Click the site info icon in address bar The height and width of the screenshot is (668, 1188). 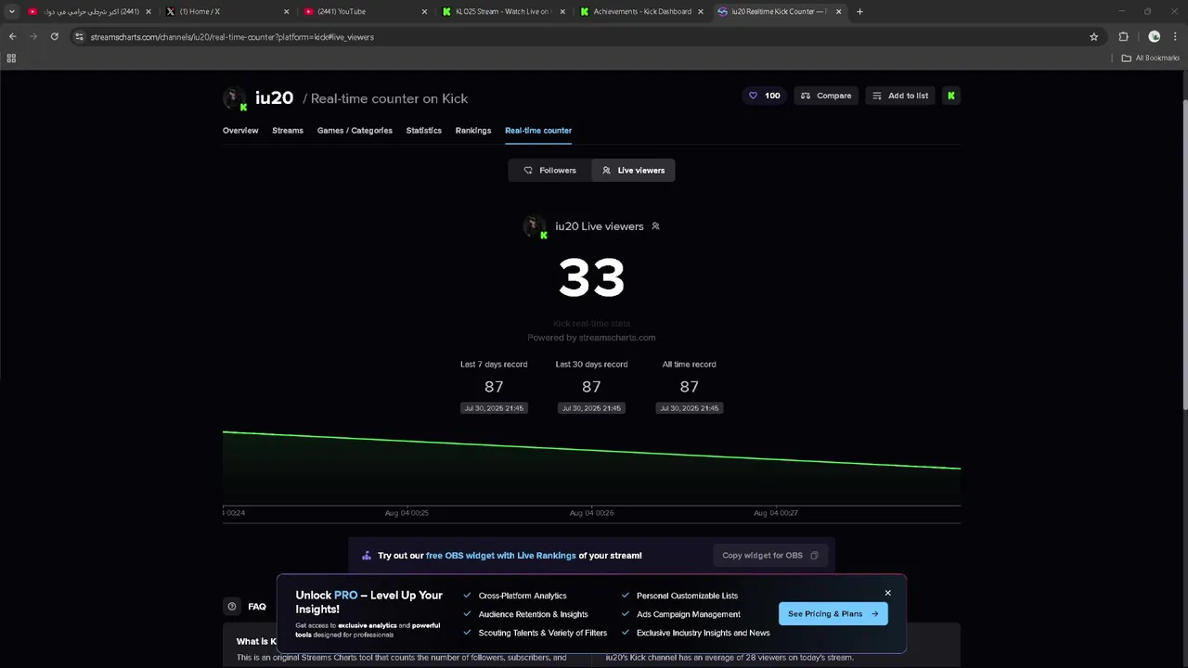79,36
